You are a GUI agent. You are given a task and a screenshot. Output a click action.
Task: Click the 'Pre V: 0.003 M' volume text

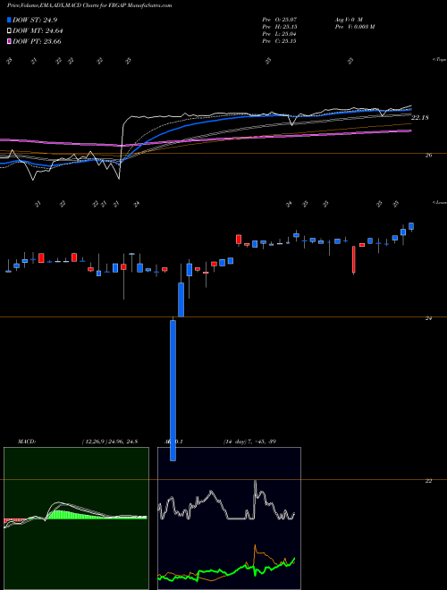(354, 27)
